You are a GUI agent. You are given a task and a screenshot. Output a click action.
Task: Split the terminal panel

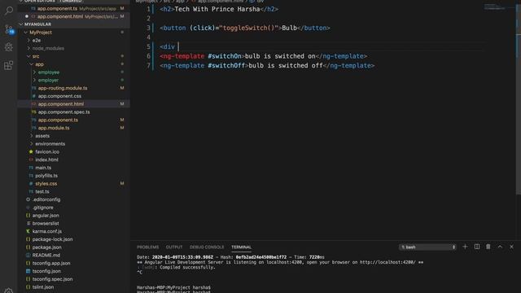pos(477,247)
